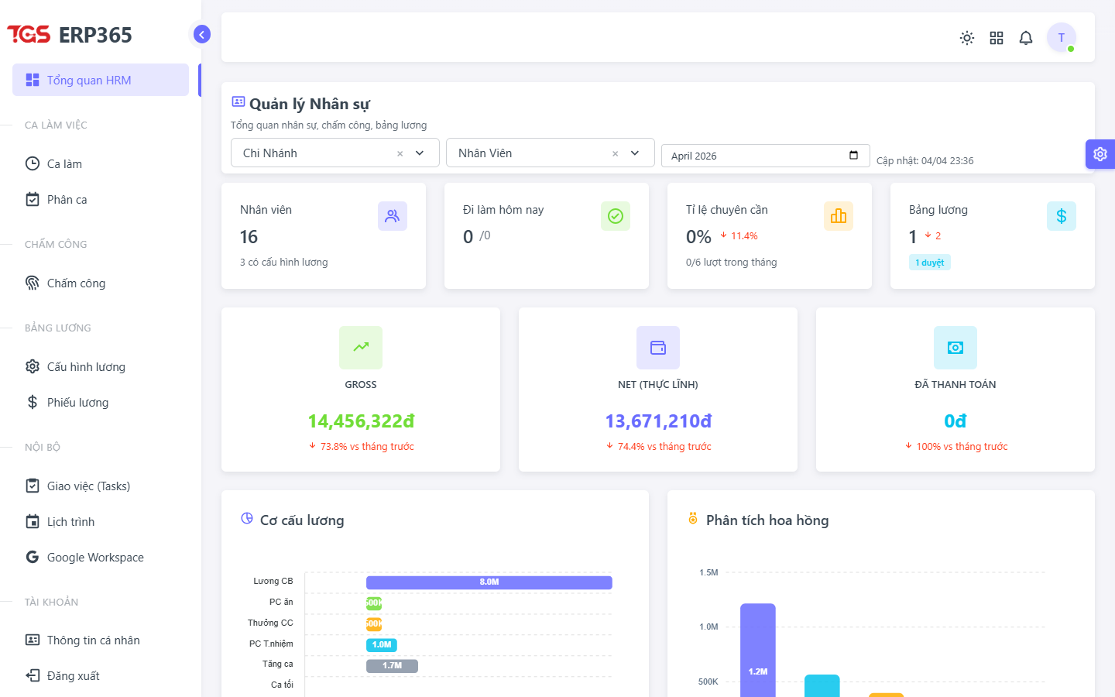Viewport: 1115px width, 697px height.
Task: Expand the Chi Nhánh dropdown arrow
Action: (420, 153)
